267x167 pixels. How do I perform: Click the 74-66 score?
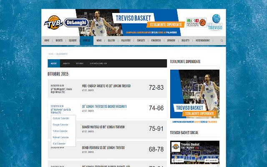[x=156, y=108]
